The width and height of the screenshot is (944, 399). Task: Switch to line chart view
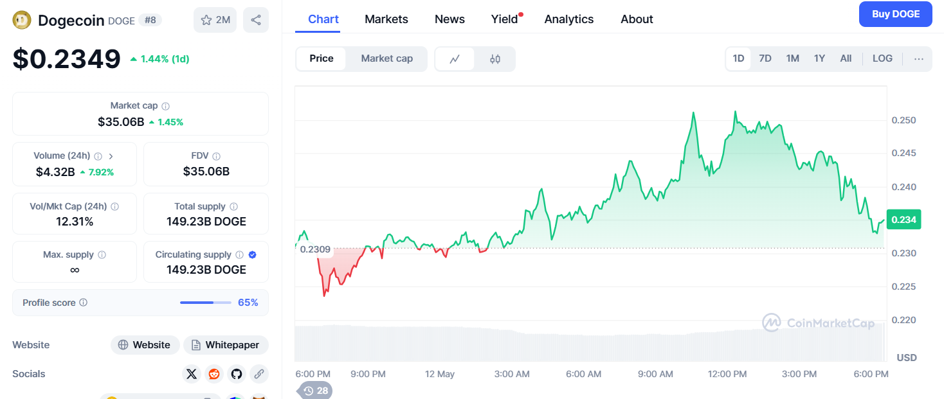point(455,59)
